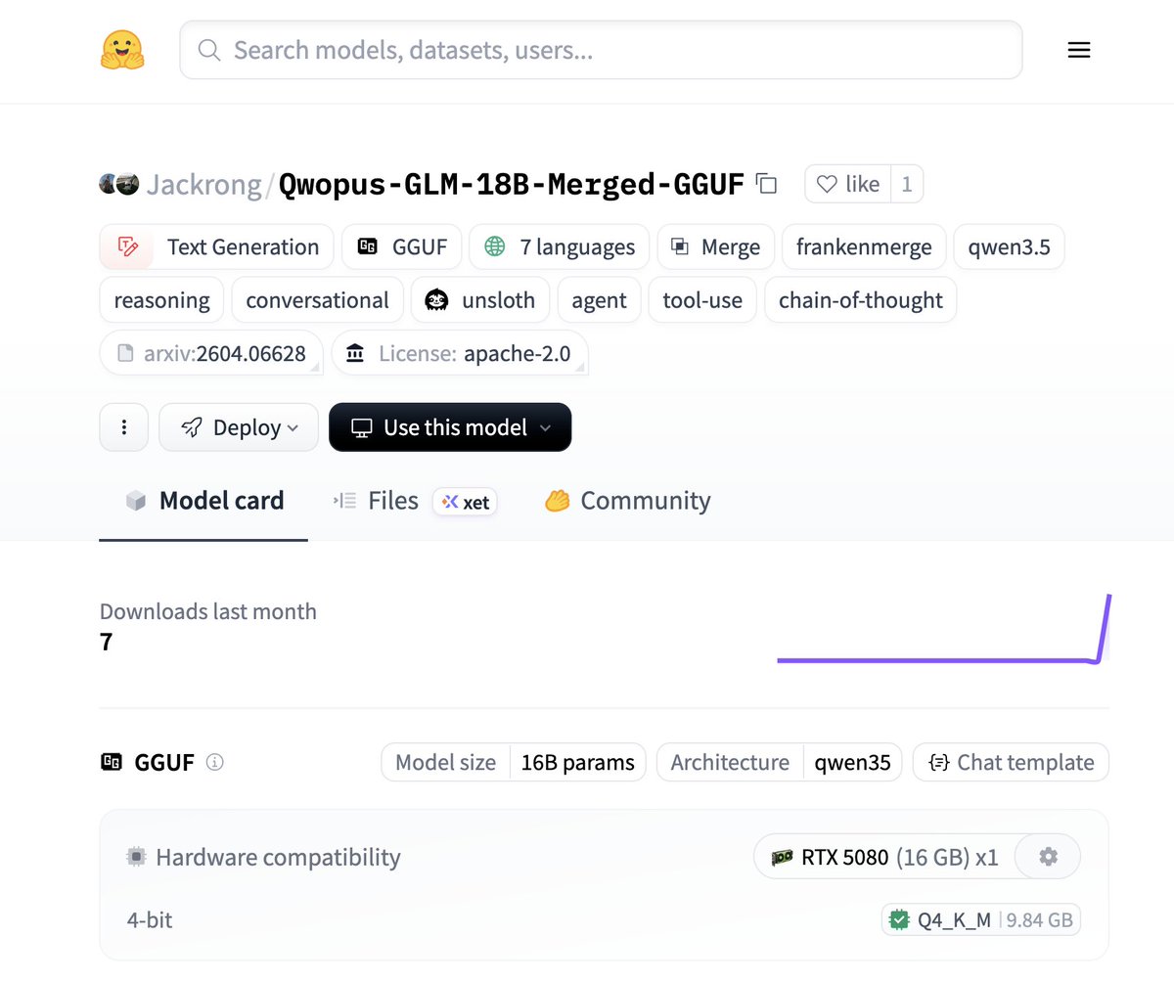
Task: Click the conversational tag
Action: (x=317, y=299)
